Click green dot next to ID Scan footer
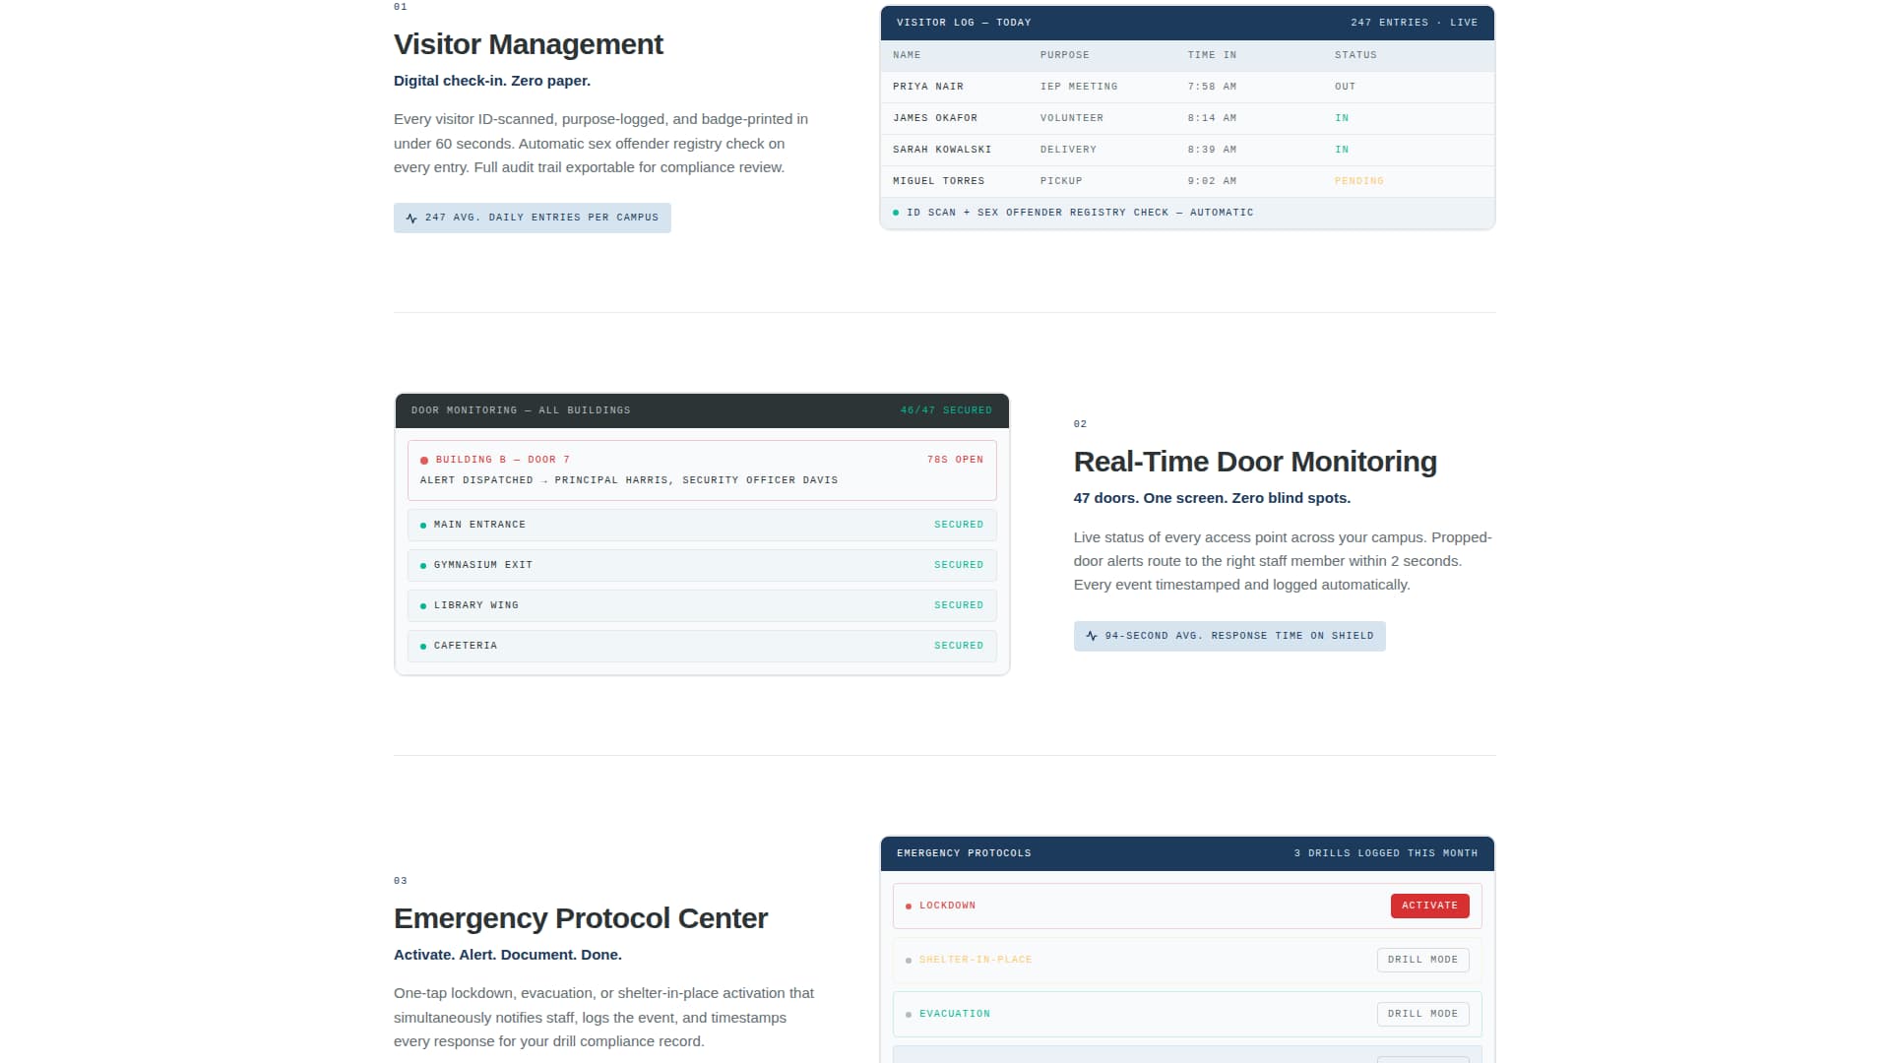 [x=896, y=213]
